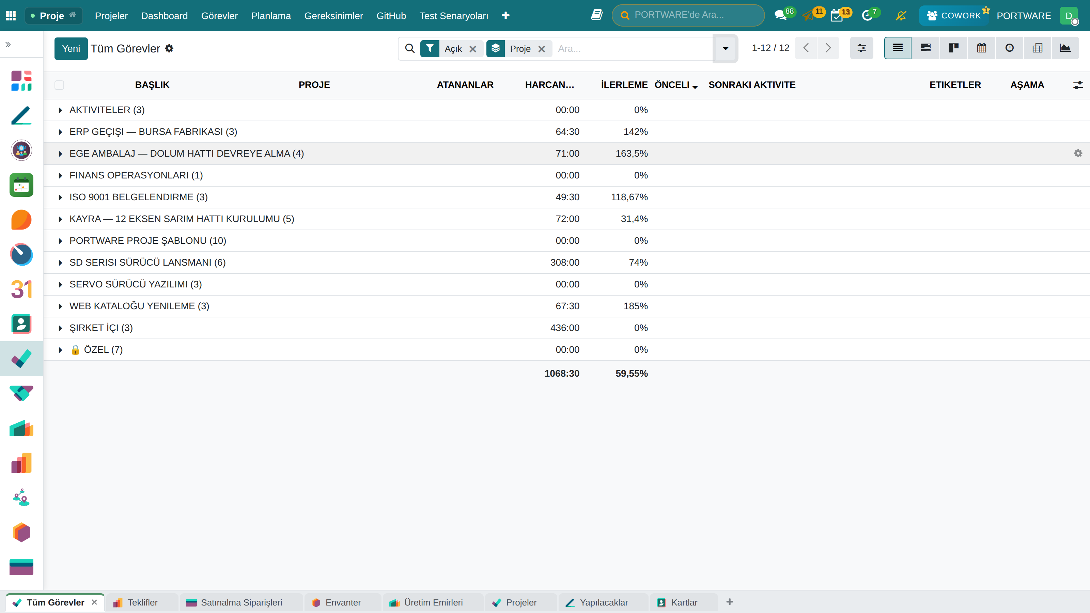Add a new bottom tab

[730, 601]
